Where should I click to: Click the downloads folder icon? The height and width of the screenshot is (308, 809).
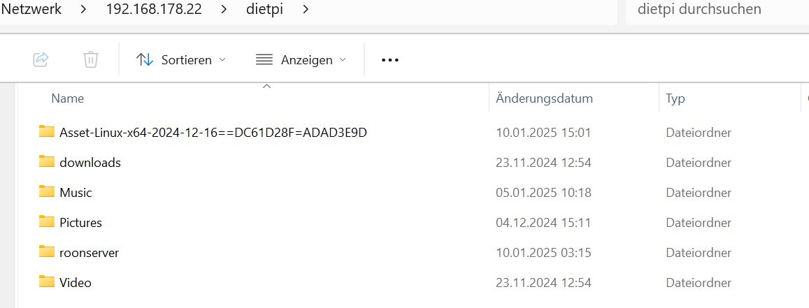(47, 162)
